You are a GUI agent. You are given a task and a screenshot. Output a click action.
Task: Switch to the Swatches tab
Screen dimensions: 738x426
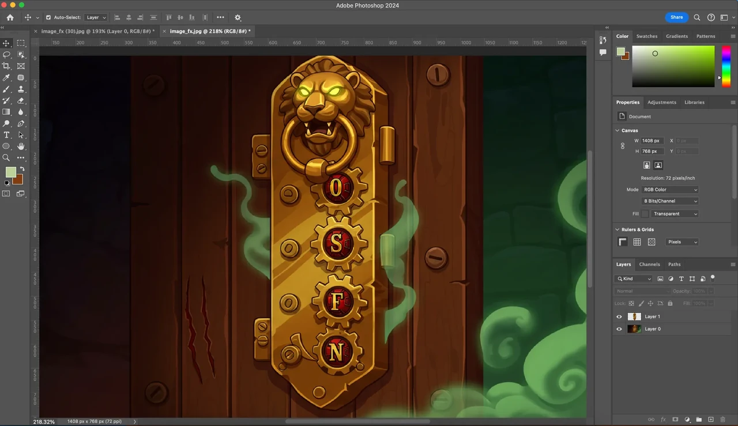pyautogui.click(x=647, y=36)
